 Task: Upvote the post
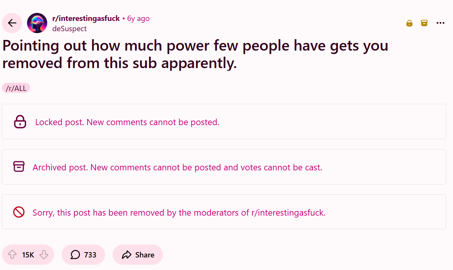click(12, 254)
